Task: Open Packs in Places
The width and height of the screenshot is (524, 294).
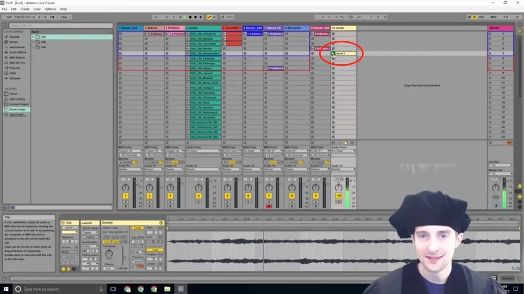Action: [13, 94]
